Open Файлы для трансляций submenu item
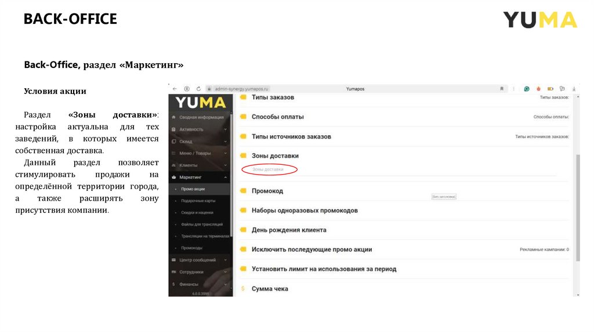The width and height of the screenshot is (594, 333). coord(201,225)
